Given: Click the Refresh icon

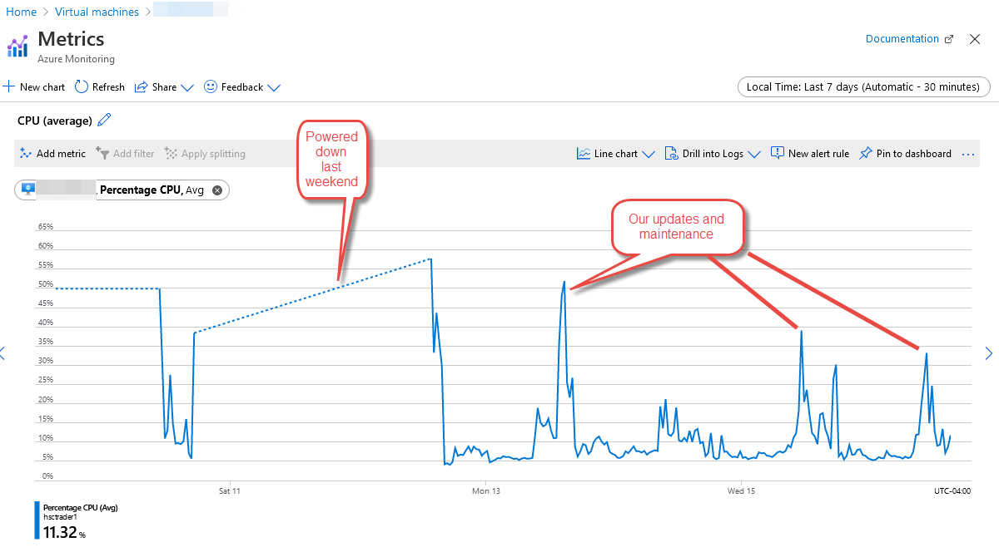Looking at the screenshot, I should (81, 87).
